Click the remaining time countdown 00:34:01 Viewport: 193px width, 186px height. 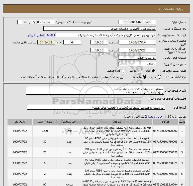(46, 42)
